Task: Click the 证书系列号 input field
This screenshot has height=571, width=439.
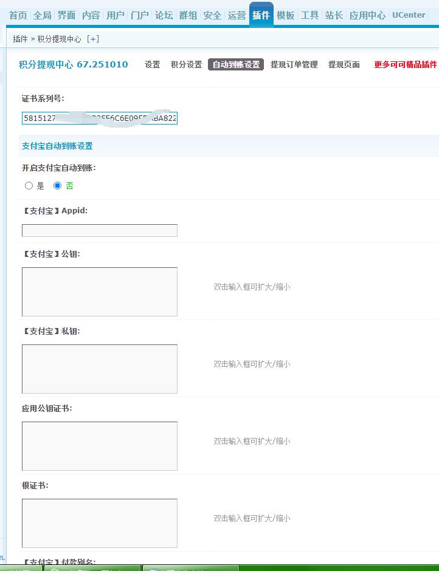Action: tap(99, 118)
